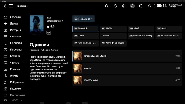185x104 pixels.
Task: Open Фильмы menu item
Action: [x=15, y=37]
